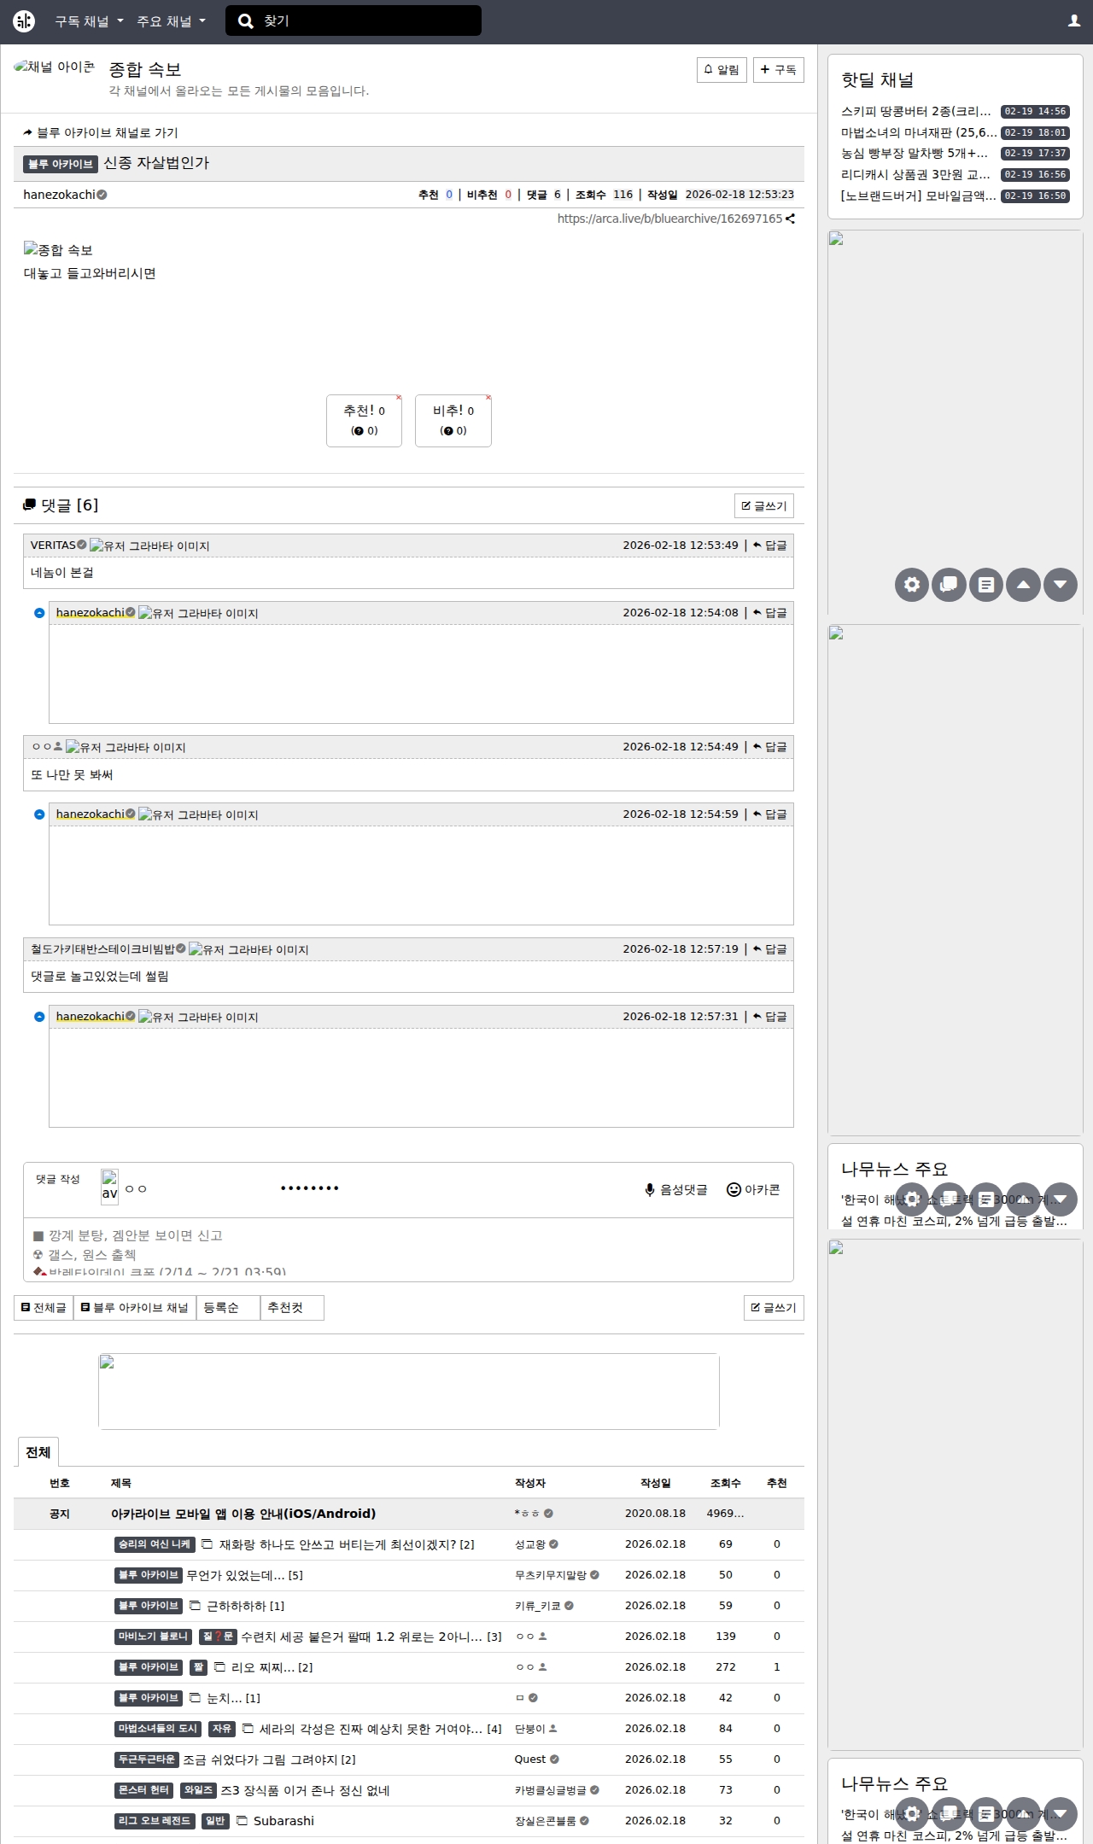The image size is (1093, 1844).
Task: Open post 즈3 장식품 이거 존나 정신 없네
Action: coord(305,1790)
